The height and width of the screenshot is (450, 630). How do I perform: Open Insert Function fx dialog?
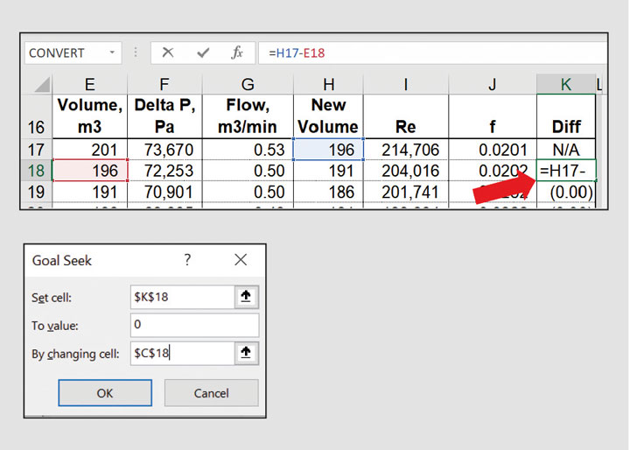click(x=237, y=53)
